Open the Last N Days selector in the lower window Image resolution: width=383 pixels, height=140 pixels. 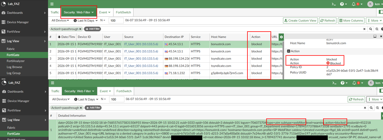tap(86, 99)
